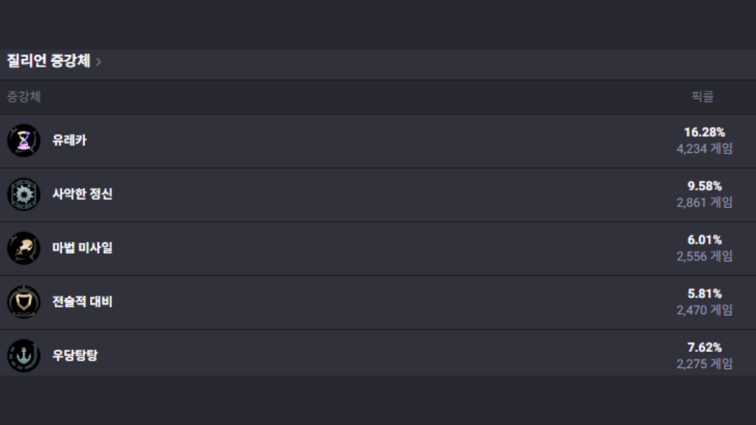Viewport: 756px width, 425px height.
Task: Click the 4,234 게임 count text
Action: click(x=704, y=149)
